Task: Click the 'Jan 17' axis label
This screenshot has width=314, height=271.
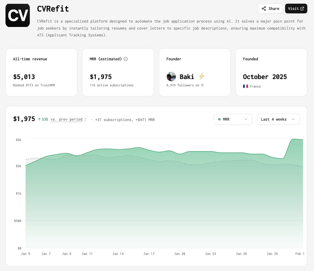Action: (149, 254)
